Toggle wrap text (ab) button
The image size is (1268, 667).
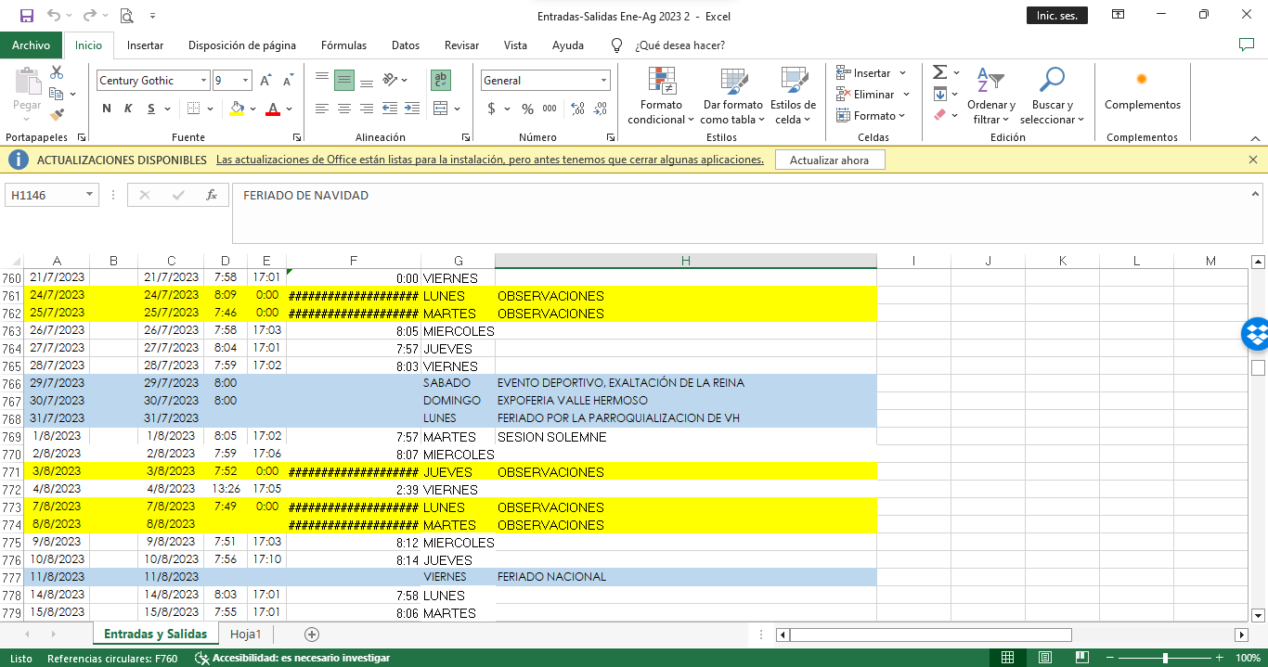(x=441, y=81)
